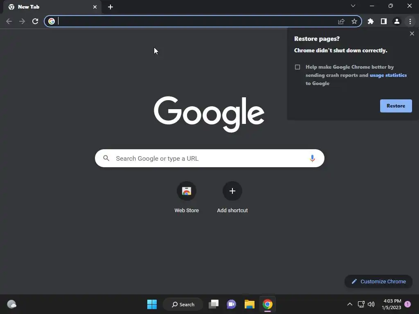The height and width of the screenshot is (314, 419).
Task: Open Task View on taskbar
Action: [214, 304]
